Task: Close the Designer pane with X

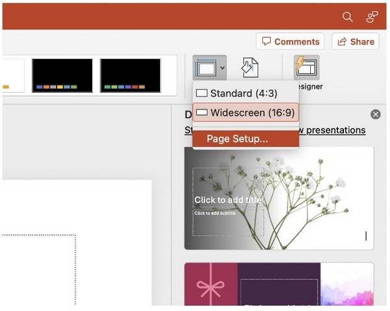Action: [x=375, y=114]
